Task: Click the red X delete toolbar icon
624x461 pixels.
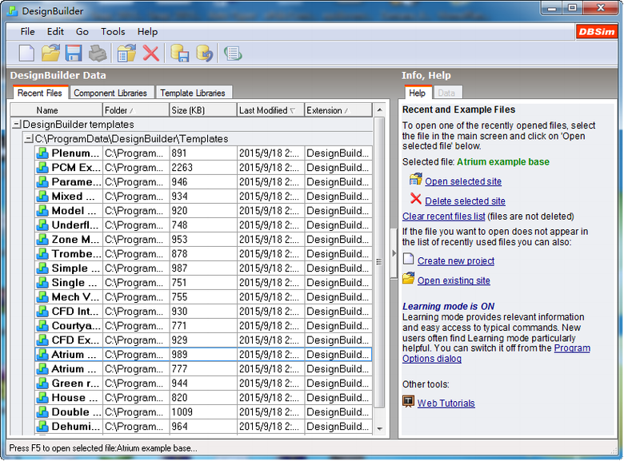Action: coord(150,54)
